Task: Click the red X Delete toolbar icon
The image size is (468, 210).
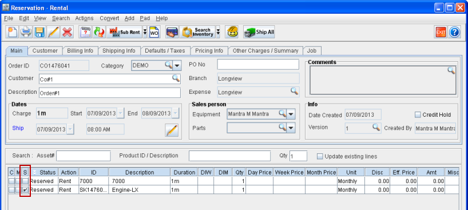Action: pyautogui.click(x=67, y=31)
